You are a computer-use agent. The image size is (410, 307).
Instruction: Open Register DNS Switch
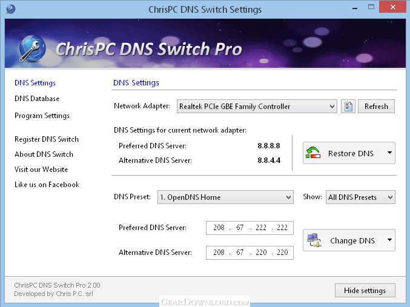click(47, 139)
